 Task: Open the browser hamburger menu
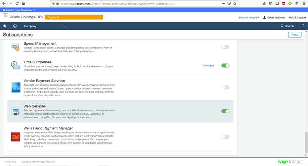point(304,3)
